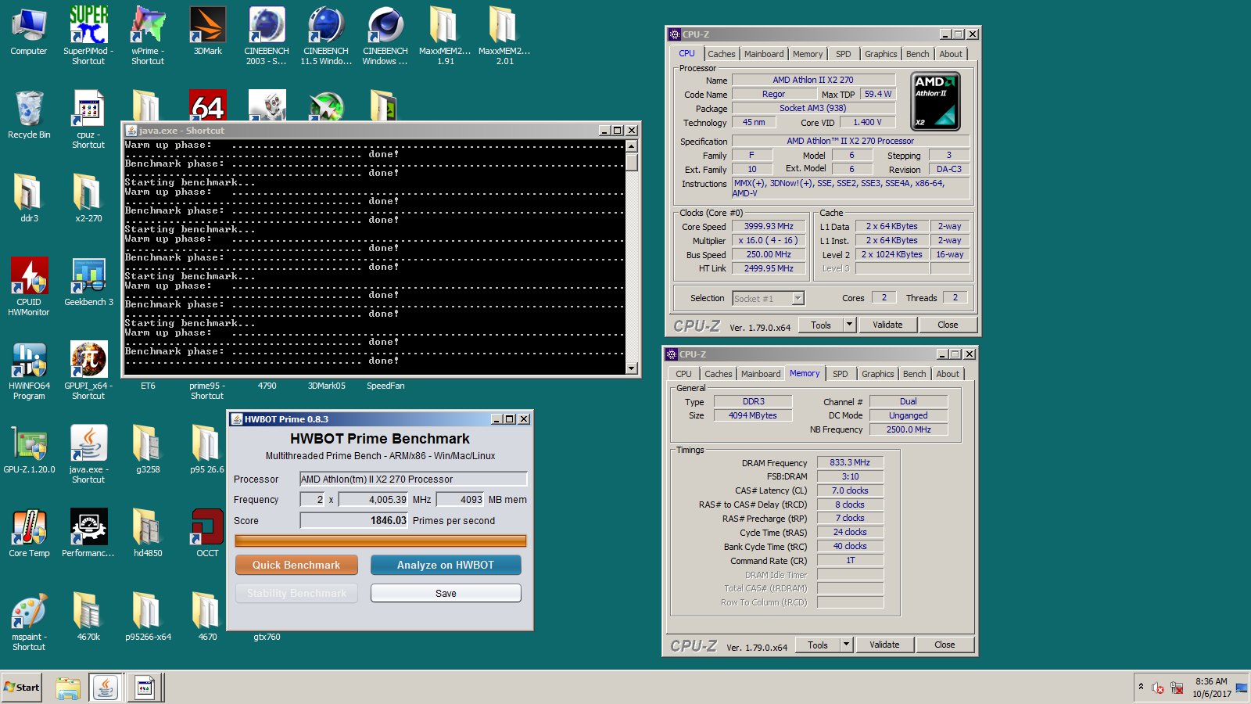Click Processor name field in HWBOT Prime
Viewport: 1251px width, 704px height.
414,479
